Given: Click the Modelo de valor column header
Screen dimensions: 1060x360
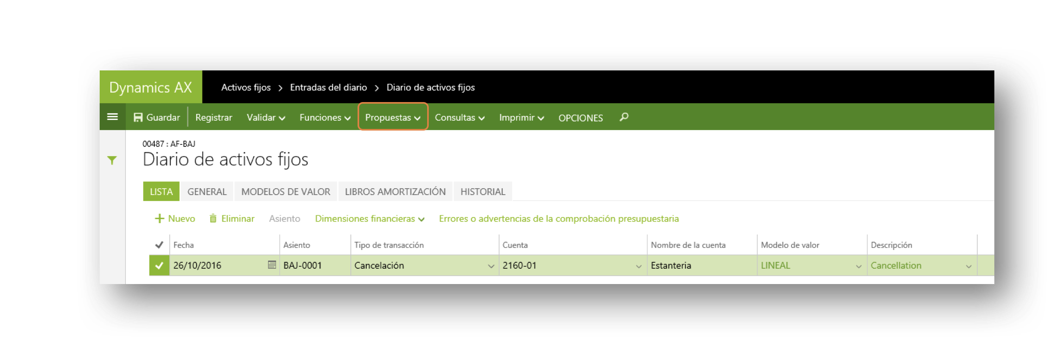Looking at the screenshot, I should pos(789,245).
